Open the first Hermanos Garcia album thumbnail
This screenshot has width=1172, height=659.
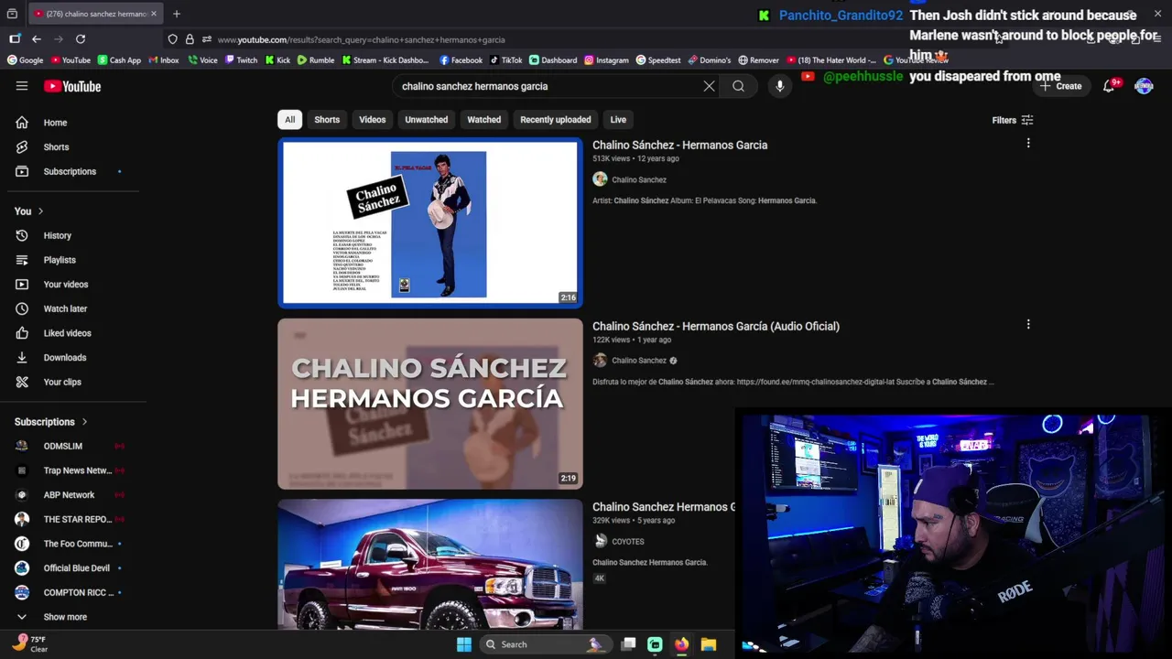(430, 222)
